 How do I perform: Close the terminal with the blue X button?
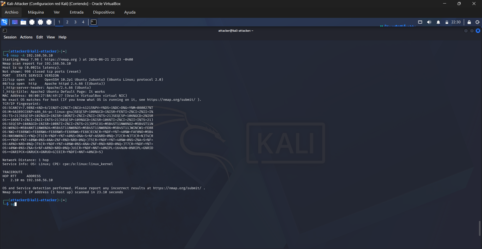pos(478,31)
